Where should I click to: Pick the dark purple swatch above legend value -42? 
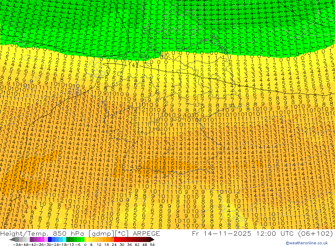(x=31, y=240)
